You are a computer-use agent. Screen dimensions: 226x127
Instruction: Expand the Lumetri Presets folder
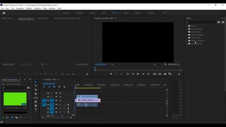[x=186, y=29]
